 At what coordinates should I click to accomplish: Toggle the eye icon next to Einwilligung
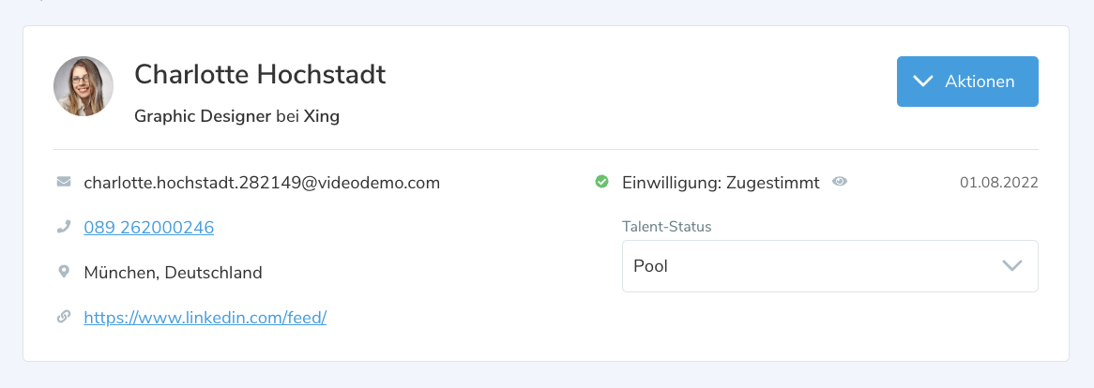(x=840, y=182)
